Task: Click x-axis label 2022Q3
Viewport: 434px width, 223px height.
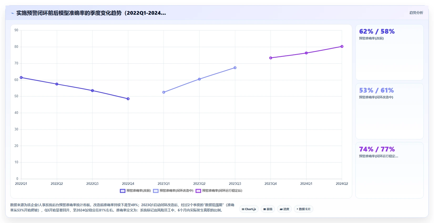Action: [93, 184]
